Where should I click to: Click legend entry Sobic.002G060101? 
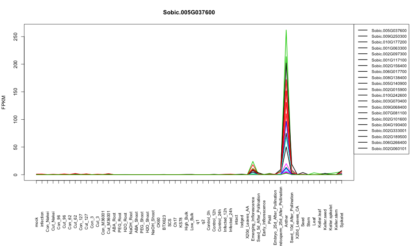click(x=389, y=148)
